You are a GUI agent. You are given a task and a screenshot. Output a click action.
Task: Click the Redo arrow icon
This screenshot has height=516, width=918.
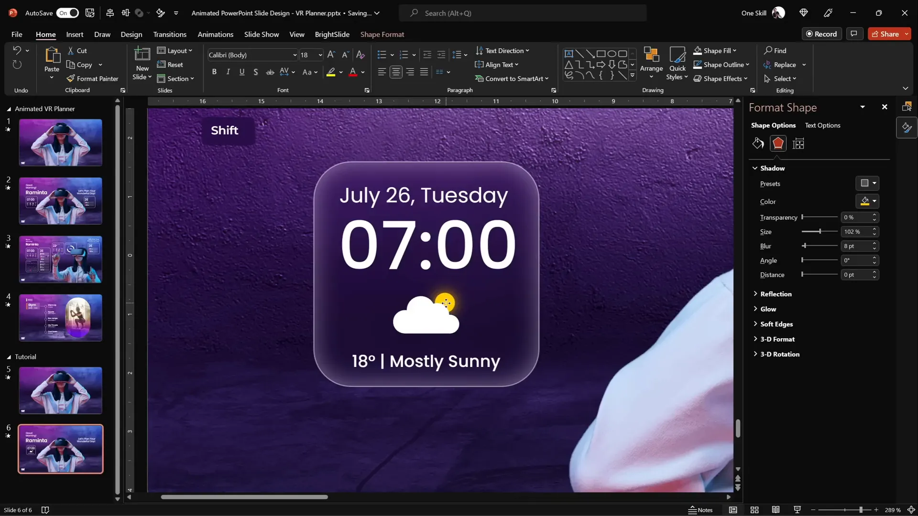(17, 64)
